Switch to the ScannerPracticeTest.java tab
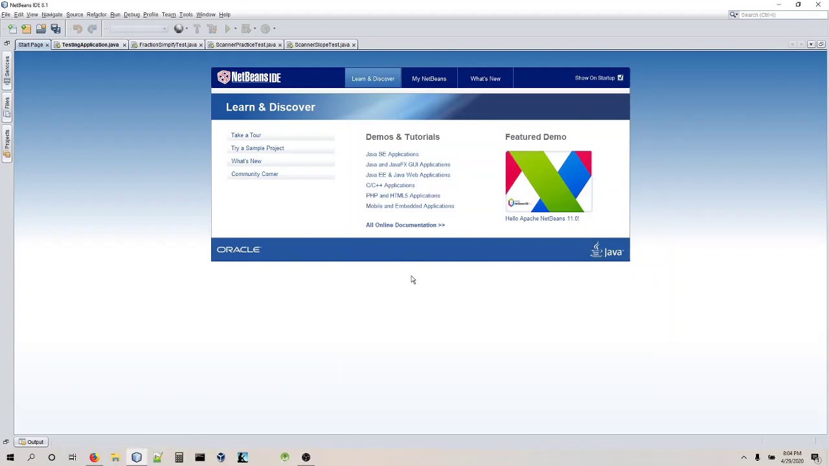Screen dimensions: 829x466 point(245,45)
